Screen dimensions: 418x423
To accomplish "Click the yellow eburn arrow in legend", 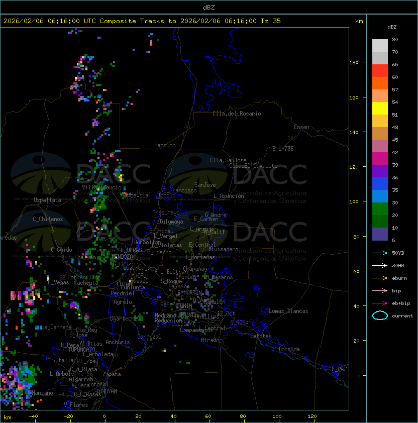I will point(380,278).
